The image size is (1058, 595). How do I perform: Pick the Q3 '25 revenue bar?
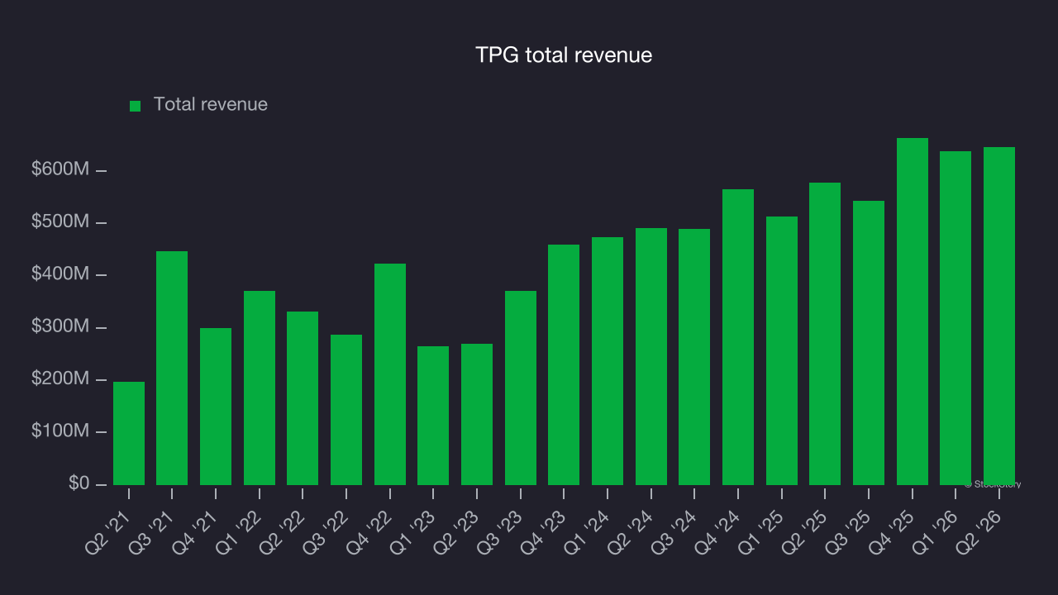[x=869, y=343]
